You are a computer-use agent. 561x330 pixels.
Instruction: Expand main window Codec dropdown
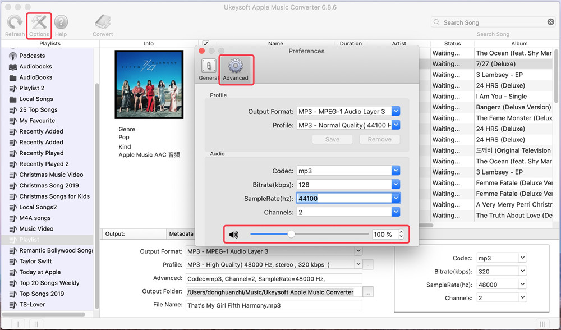(522, 258)
